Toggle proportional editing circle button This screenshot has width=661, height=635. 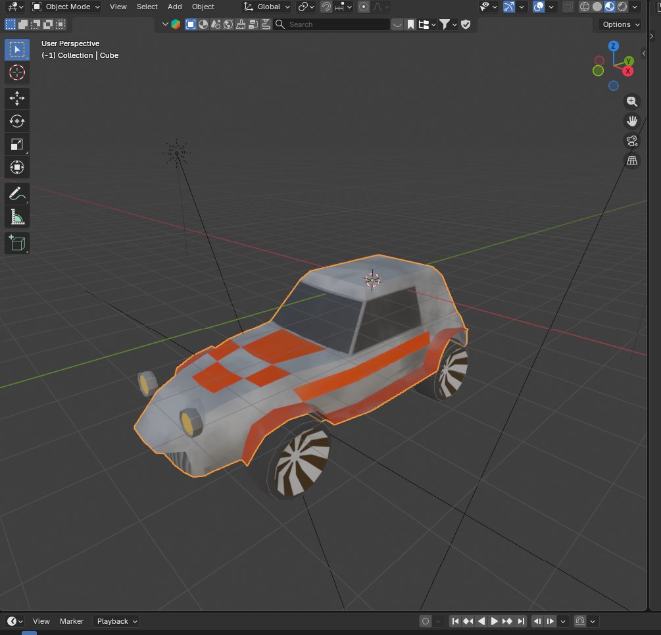363,7
